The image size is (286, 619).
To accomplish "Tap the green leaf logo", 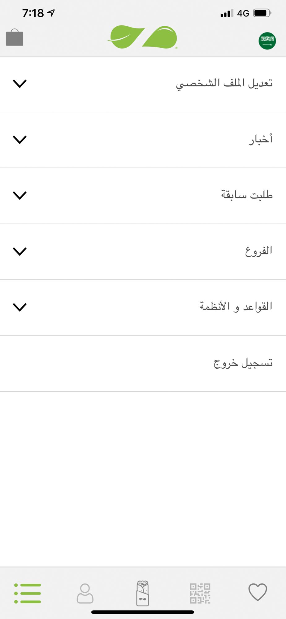I will tap(143, 37).
